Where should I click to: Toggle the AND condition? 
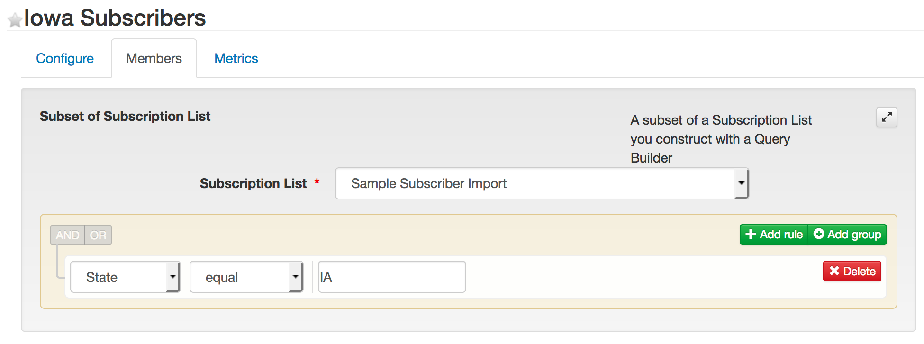pos(68,235)
